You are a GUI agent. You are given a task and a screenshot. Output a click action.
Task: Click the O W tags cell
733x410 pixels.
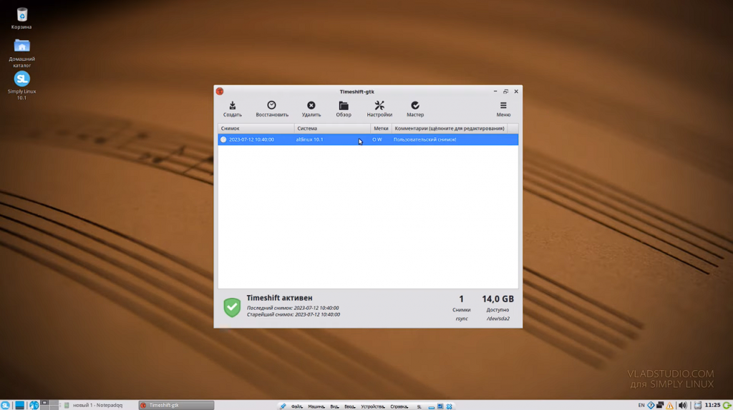(377, 139)
